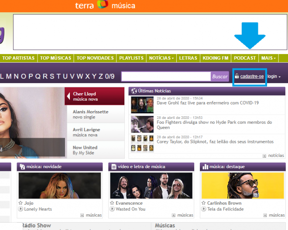Image resolution: width=288 pixels, height=230 pixels.
Task: Select the Cher Lloud música nova slide
Action: click(95, 96)
